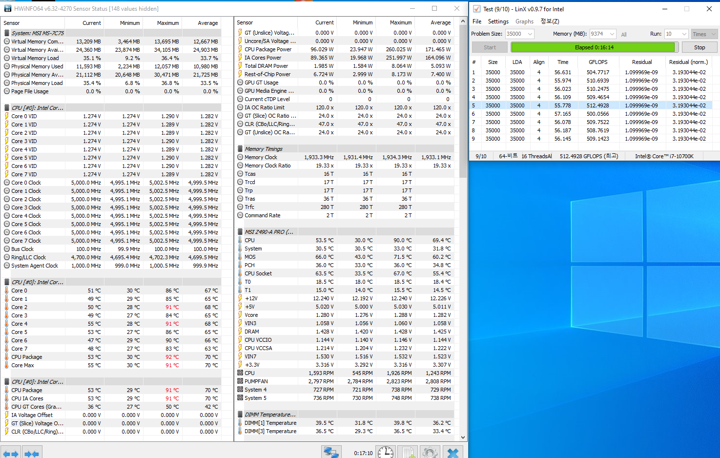Screen dimensions: 720x458
Task: Select LinX result row with GFLOPS 500.0566
Action: pyautogui.click(x=592, y=114)
